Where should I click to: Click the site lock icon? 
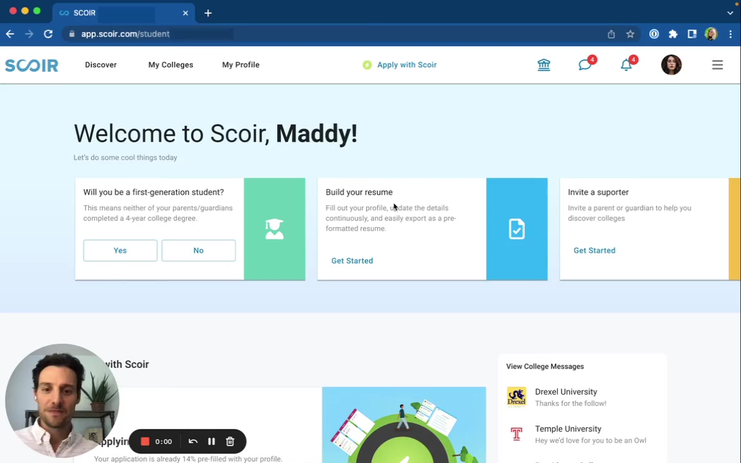click(x=72, y=34)
